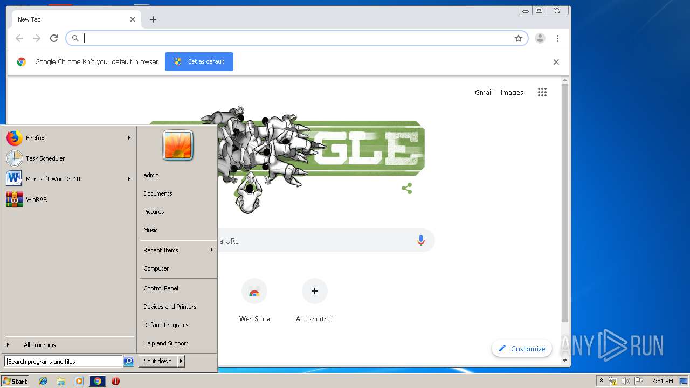The width and height of the screenshot is (690, 388).
Task: Open Windows Explorer folder on taskbar
Action: [x=61, y=381]
